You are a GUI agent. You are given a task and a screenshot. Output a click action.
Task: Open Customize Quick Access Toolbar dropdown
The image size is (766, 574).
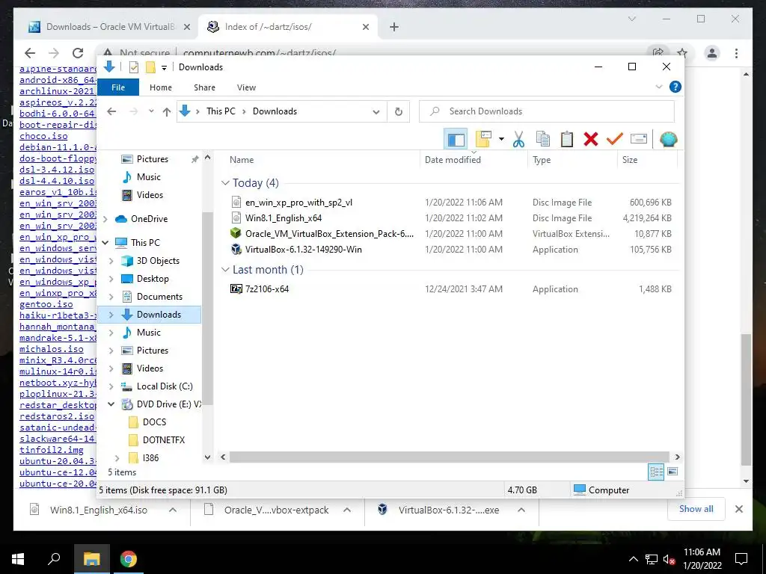coord(164,68)
